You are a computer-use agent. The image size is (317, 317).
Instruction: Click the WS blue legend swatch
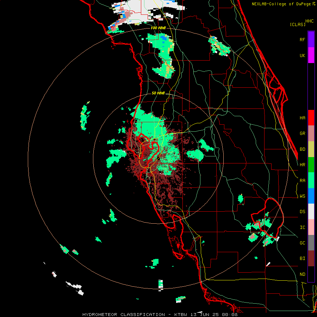click(311, 196)
